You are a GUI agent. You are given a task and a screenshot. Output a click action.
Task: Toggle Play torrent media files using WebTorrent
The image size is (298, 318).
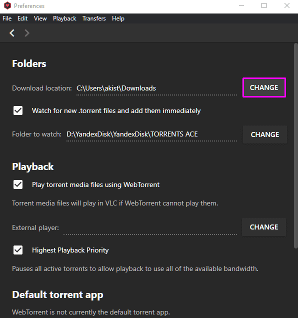[18, 184]
